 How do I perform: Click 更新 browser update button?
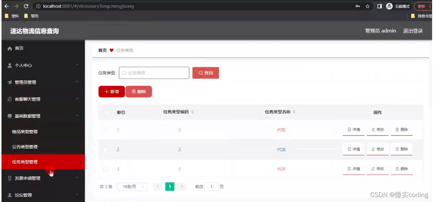(423, 6)
